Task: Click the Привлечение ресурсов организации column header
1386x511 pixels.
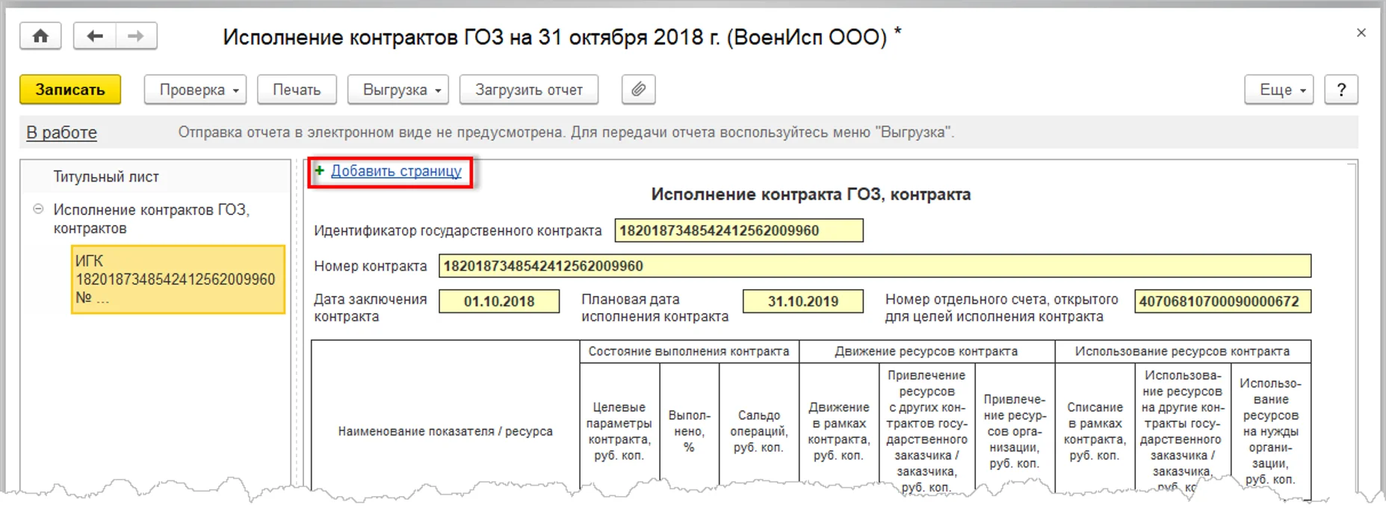Action: tap(1015, 431)
